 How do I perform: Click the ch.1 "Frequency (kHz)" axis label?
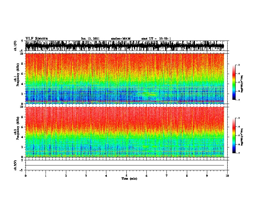[x=18, y=75]
